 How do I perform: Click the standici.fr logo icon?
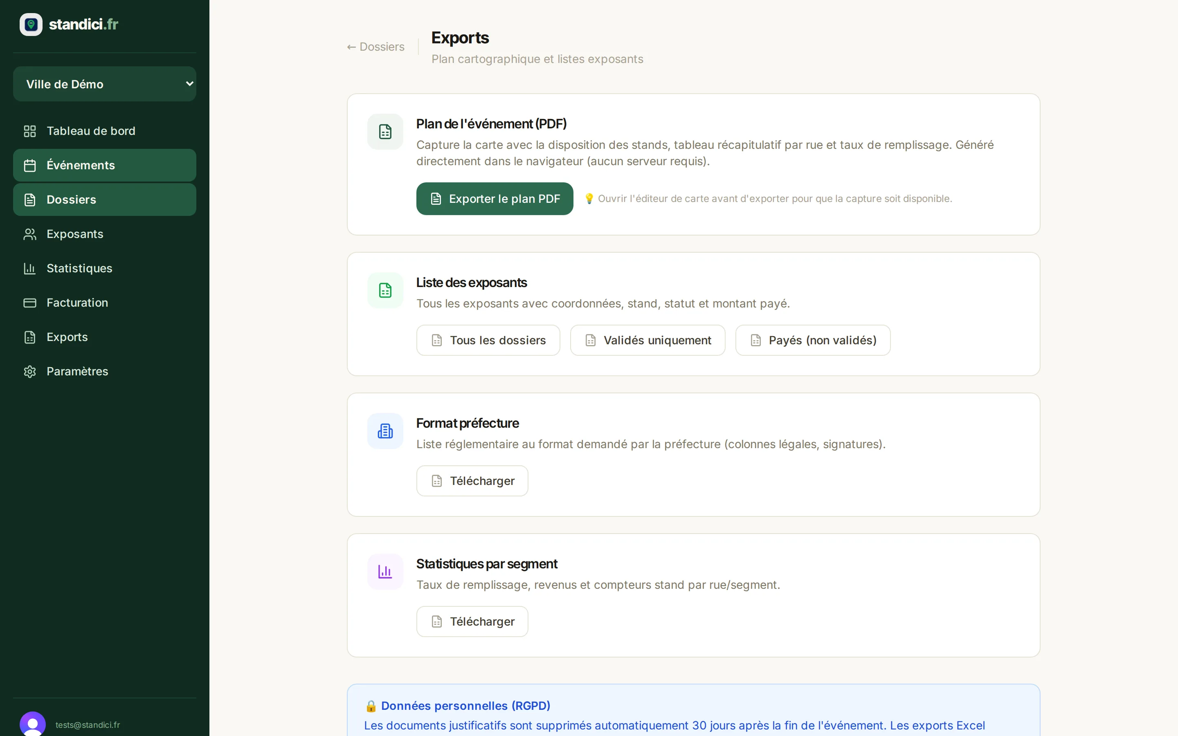(31, 25)
